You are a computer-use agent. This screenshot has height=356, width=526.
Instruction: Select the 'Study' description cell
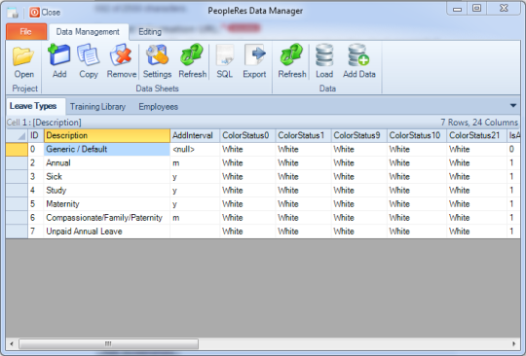(x=107, y=191)
